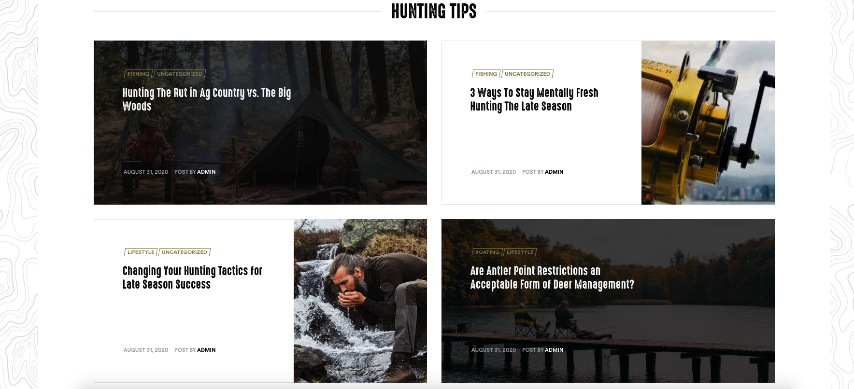Open '3 Ways To Stay Mentally Fresh' post

(x=534, y=99)
